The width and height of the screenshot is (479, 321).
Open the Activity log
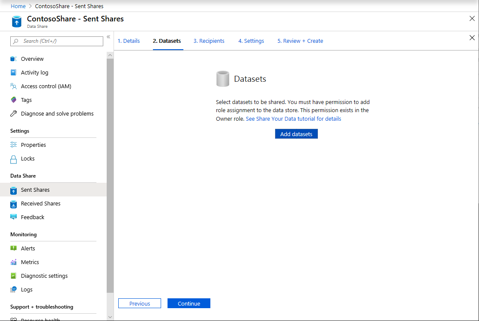[35, 72]
